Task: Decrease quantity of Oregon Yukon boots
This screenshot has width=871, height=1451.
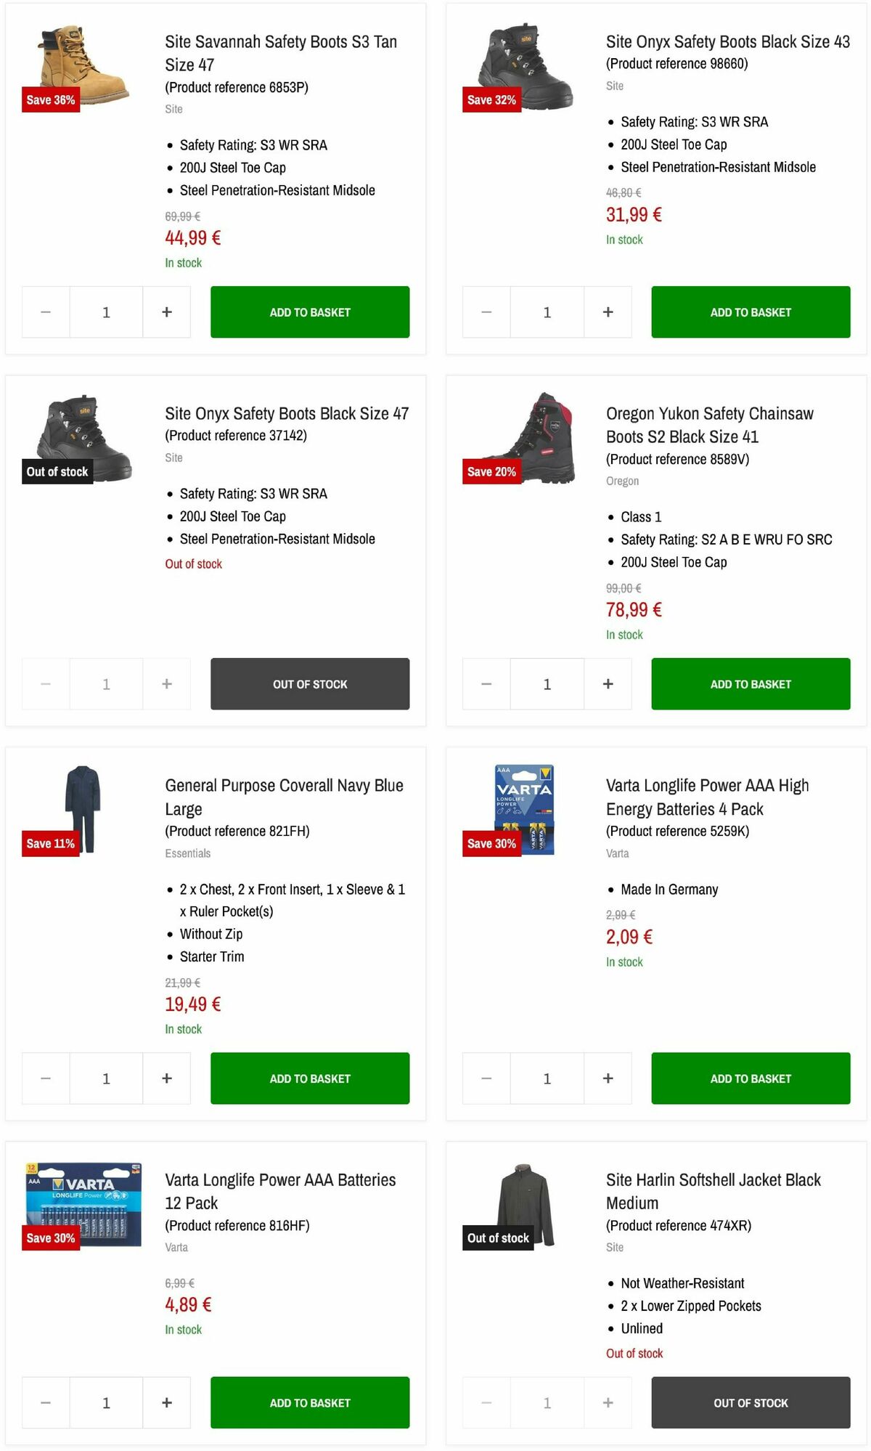Action: [x=485, y=683]
